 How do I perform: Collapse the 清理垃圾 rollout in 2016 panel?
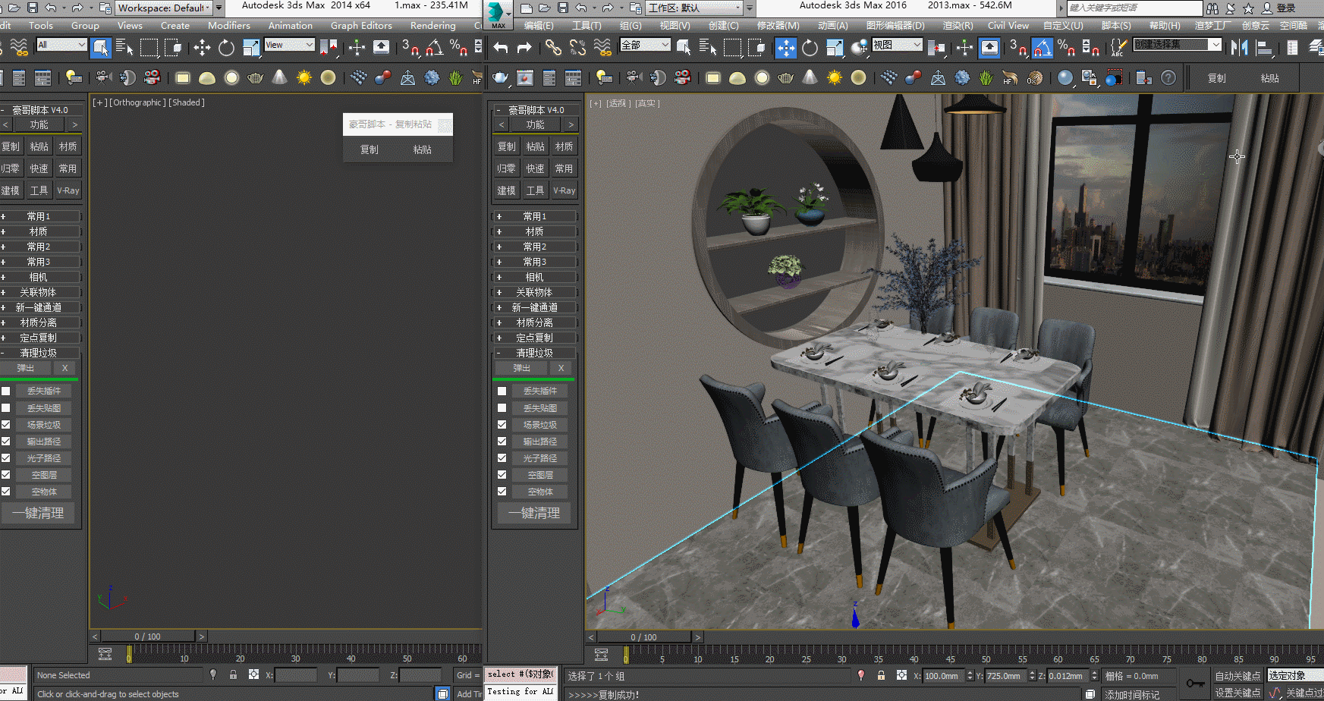click(535, 353)
